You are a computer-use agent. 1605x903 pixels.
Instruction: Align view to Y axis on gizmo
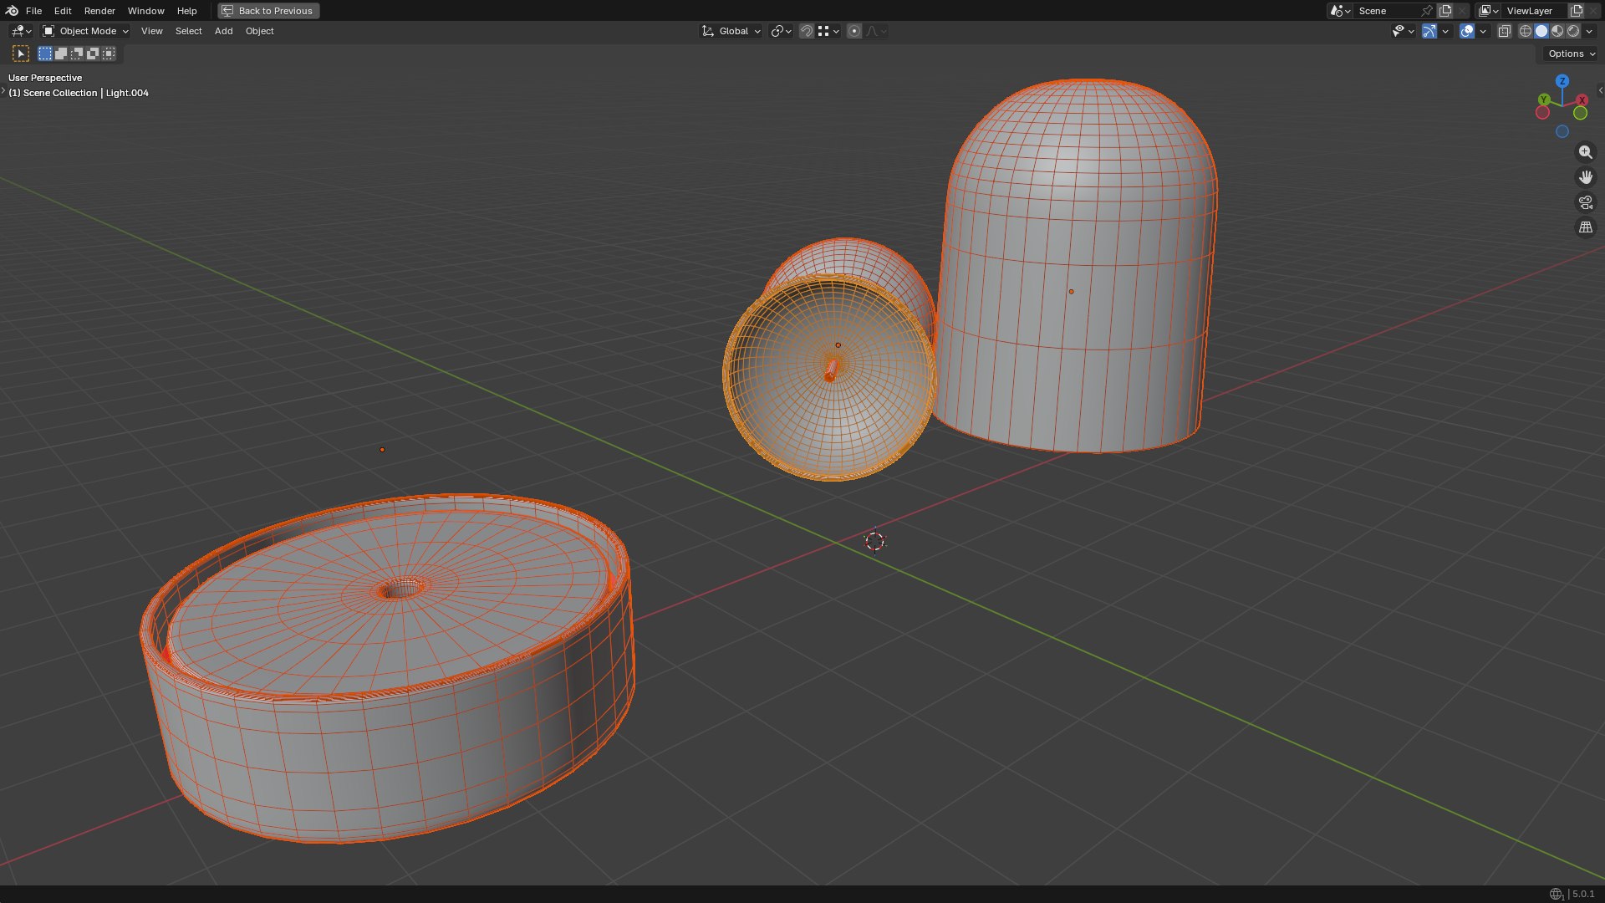tap(1544, 99)
